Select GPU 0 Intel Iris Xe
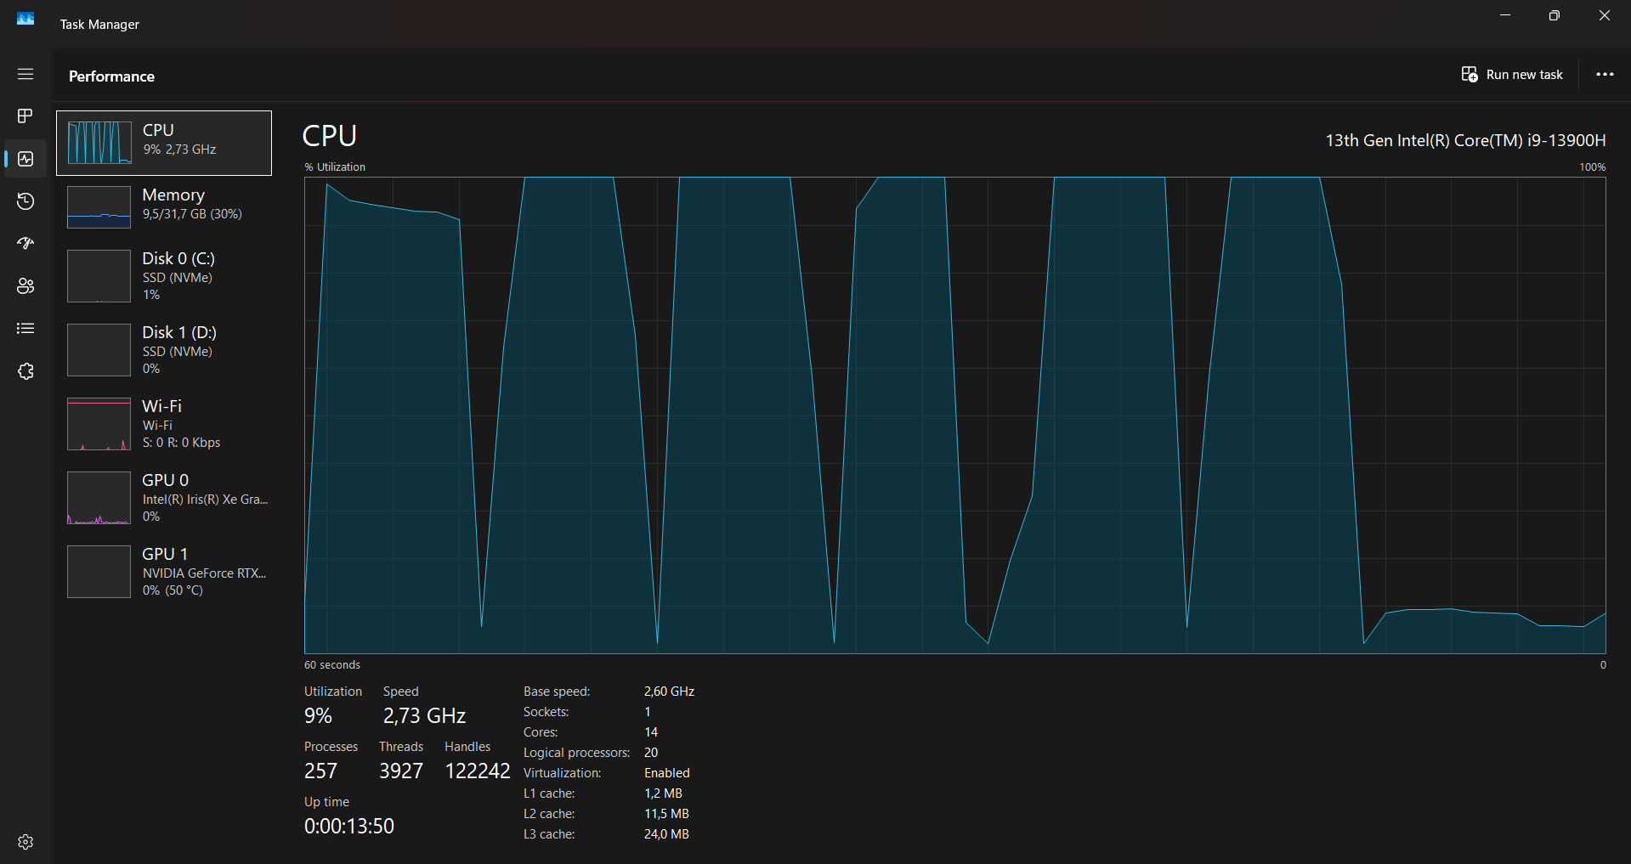1631x864 pixels. tap(164, 497)
